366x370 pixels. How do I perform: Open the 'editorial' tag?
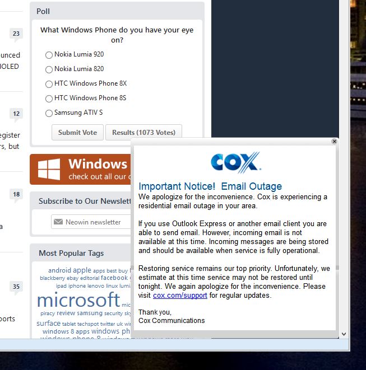[90, 278]
